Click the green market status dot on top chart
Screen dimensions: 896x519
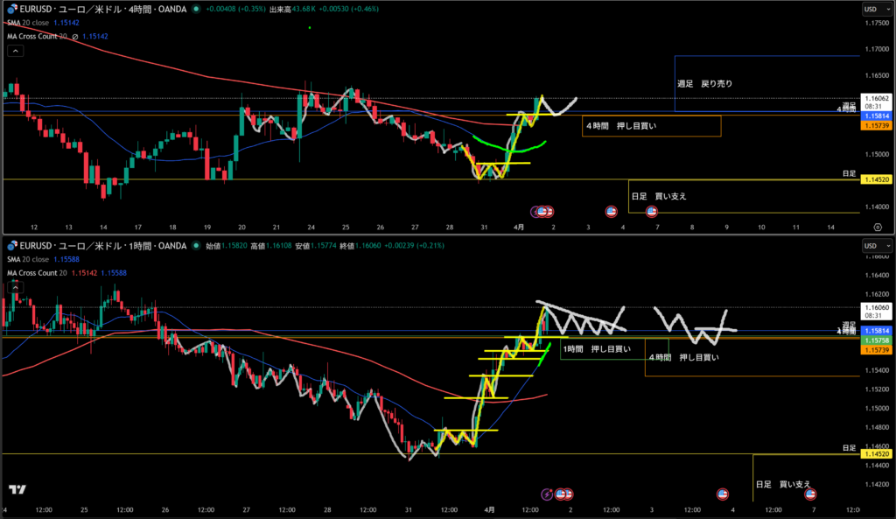pyautogui.click(x=196, y=9)
